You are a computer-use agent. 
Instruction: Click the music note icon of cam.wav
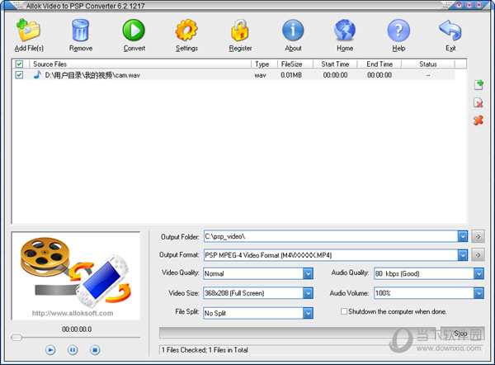(37, 75)
